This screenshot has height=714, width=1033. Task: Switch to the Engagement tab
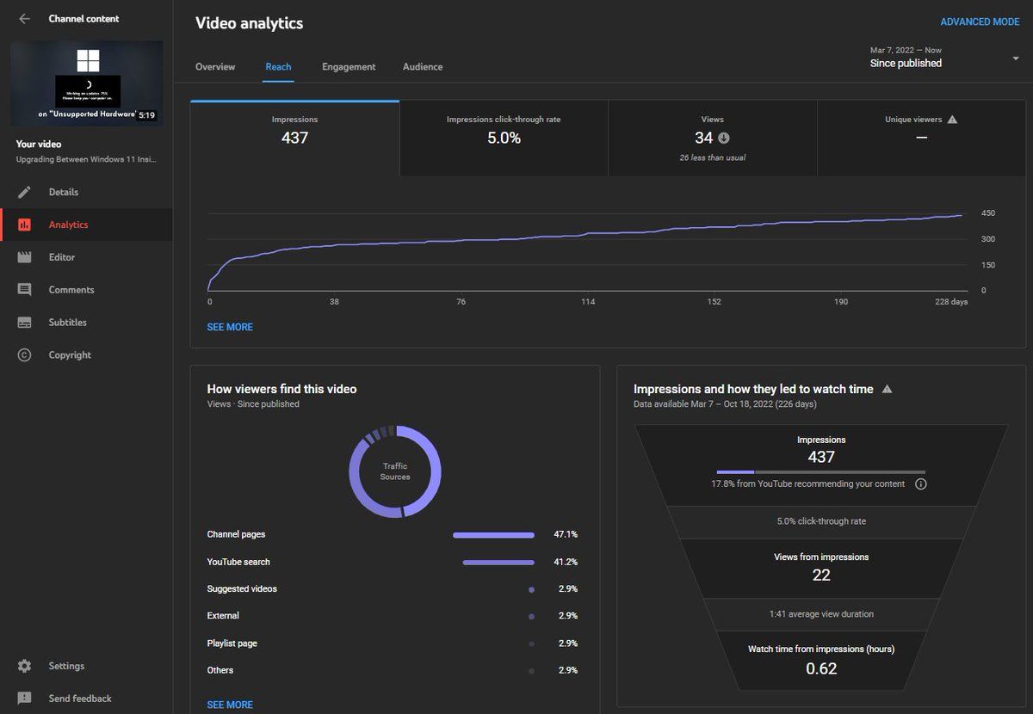(349, 67)
